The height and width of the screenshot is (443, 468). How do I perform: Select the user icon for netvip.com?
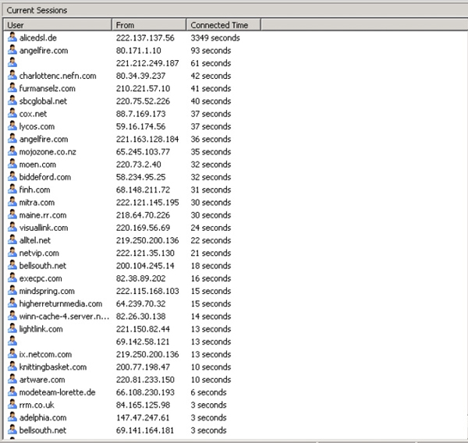12,253
